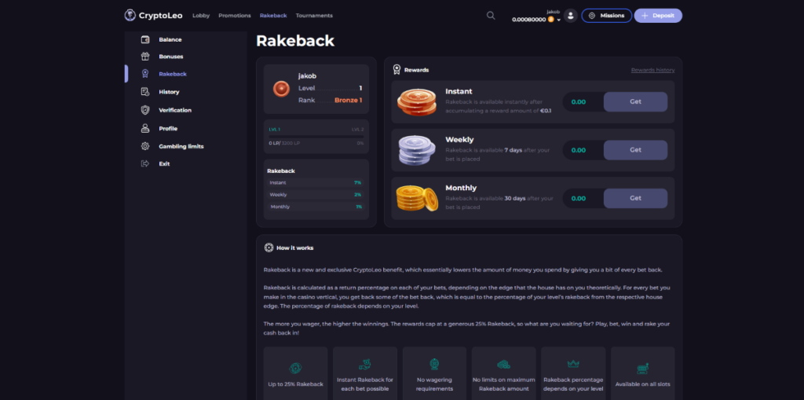
Task: Open the user avatar icon in the header
Action: 571,16
